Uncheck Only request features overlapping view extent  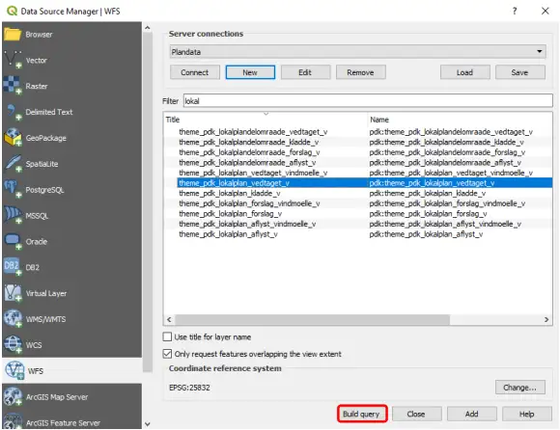167,354
